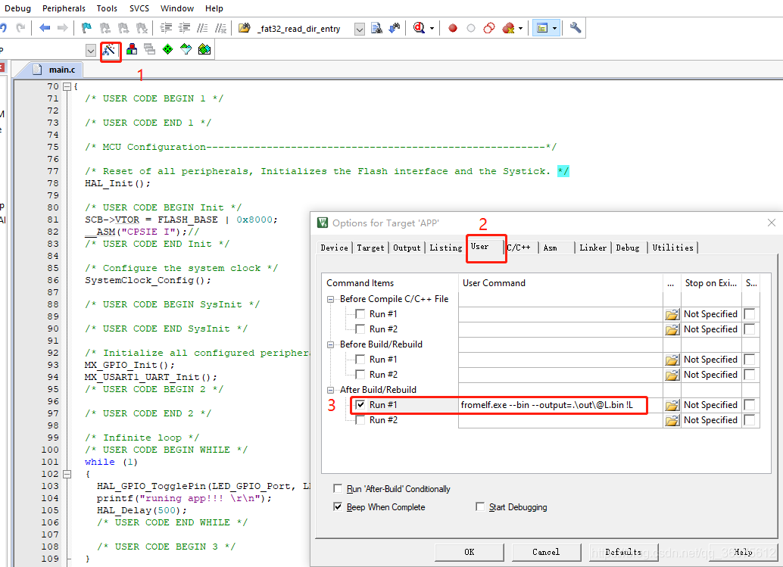Open the debug session dropdown arrow
Viewport: 783px width, 567px height.
pos(432,29)
